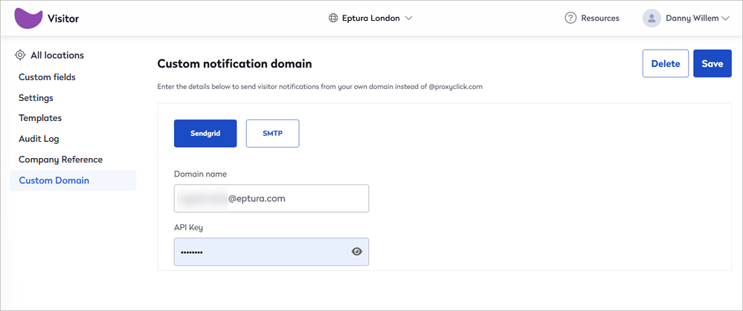Open the Audit Log page
This screenshot has width=743, height=311.
click(39, 139)
